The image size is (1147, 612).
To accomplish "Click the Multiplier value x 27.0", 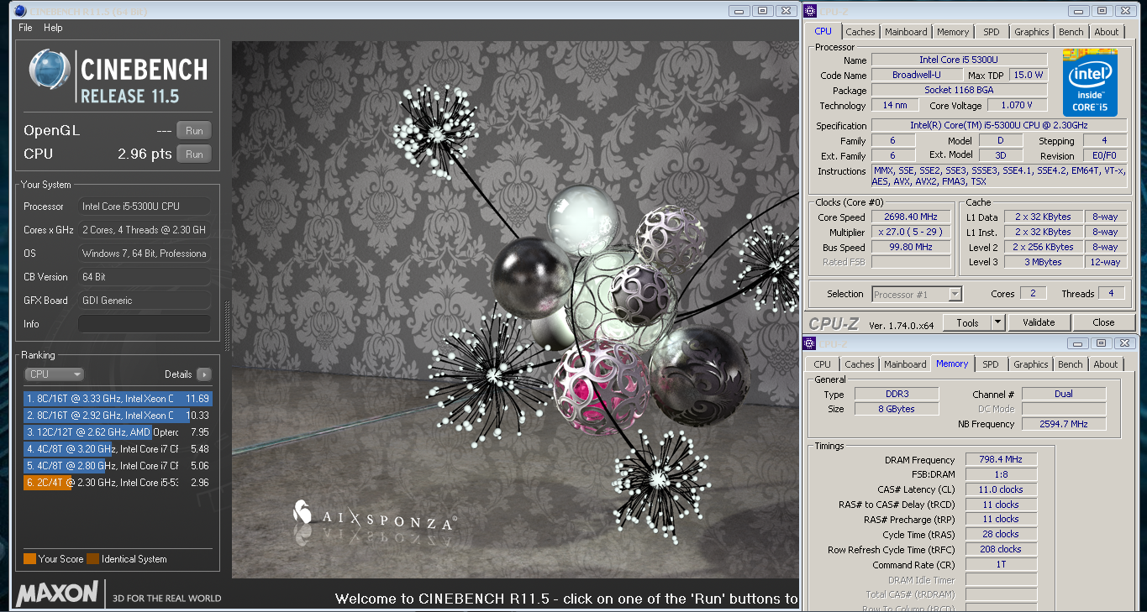I will 910,233.
